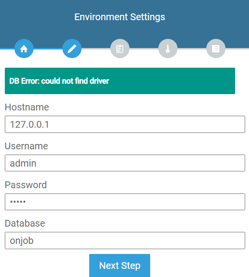Image resolution: width=249 pixels, height=277 pixels.
Task: Select the pencil environment settings step
Action: point(72,48)
